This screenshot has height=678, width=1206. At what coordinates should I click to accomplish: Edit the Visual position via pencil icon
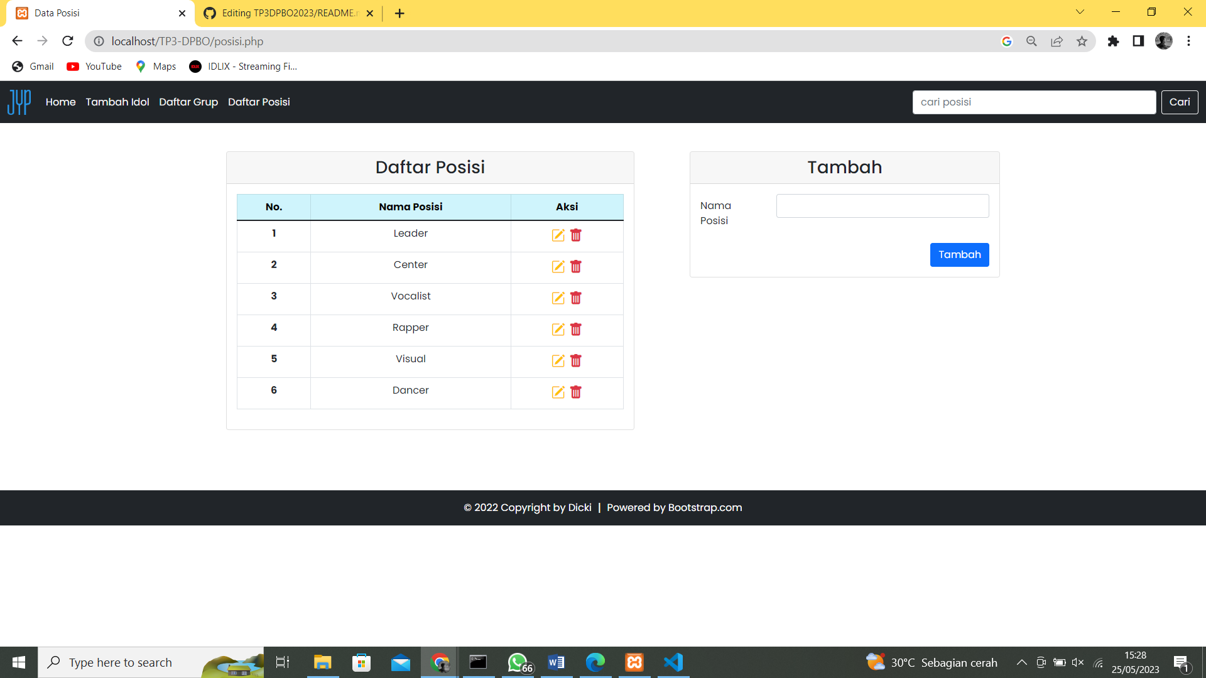click(x=558, y=361)
